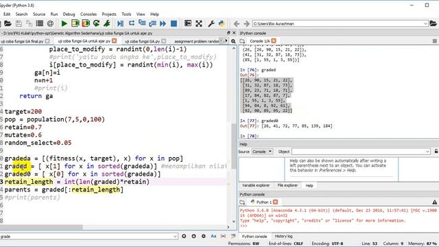
Task: Click the @ symbol finder icon
Action: point(50,23)
